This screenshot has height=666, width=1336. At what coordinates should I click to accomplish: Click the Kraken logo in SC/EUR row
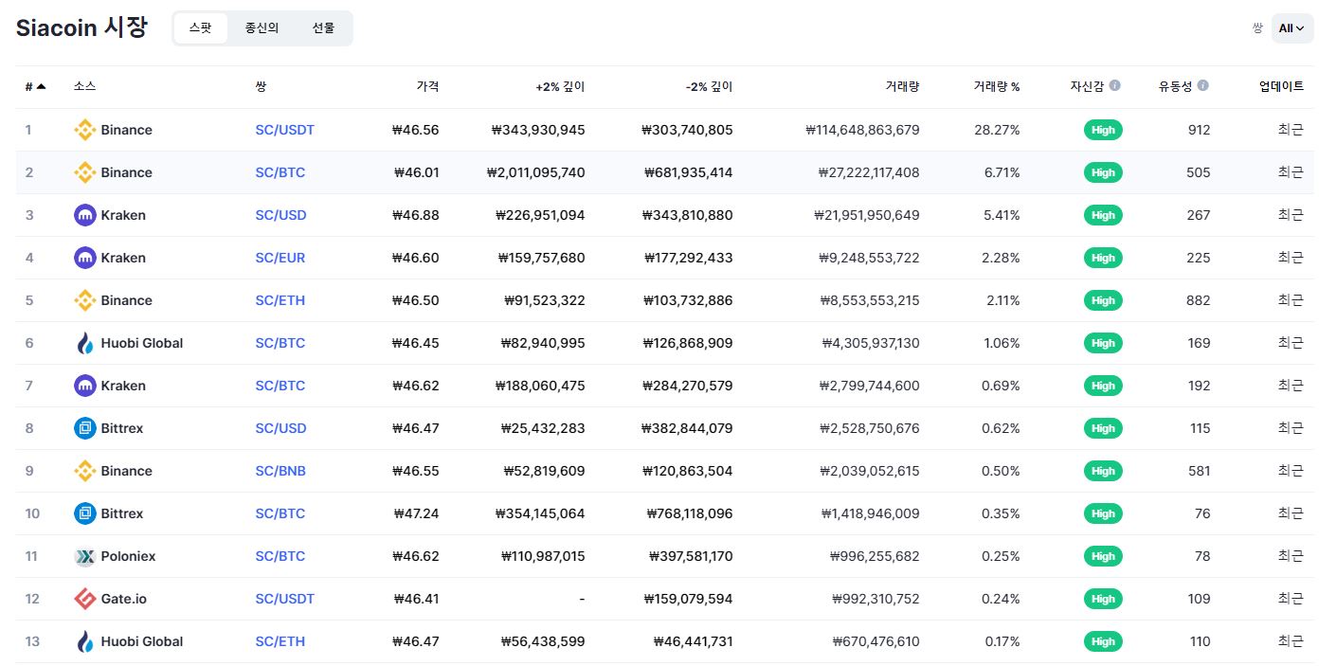(85, 258)
